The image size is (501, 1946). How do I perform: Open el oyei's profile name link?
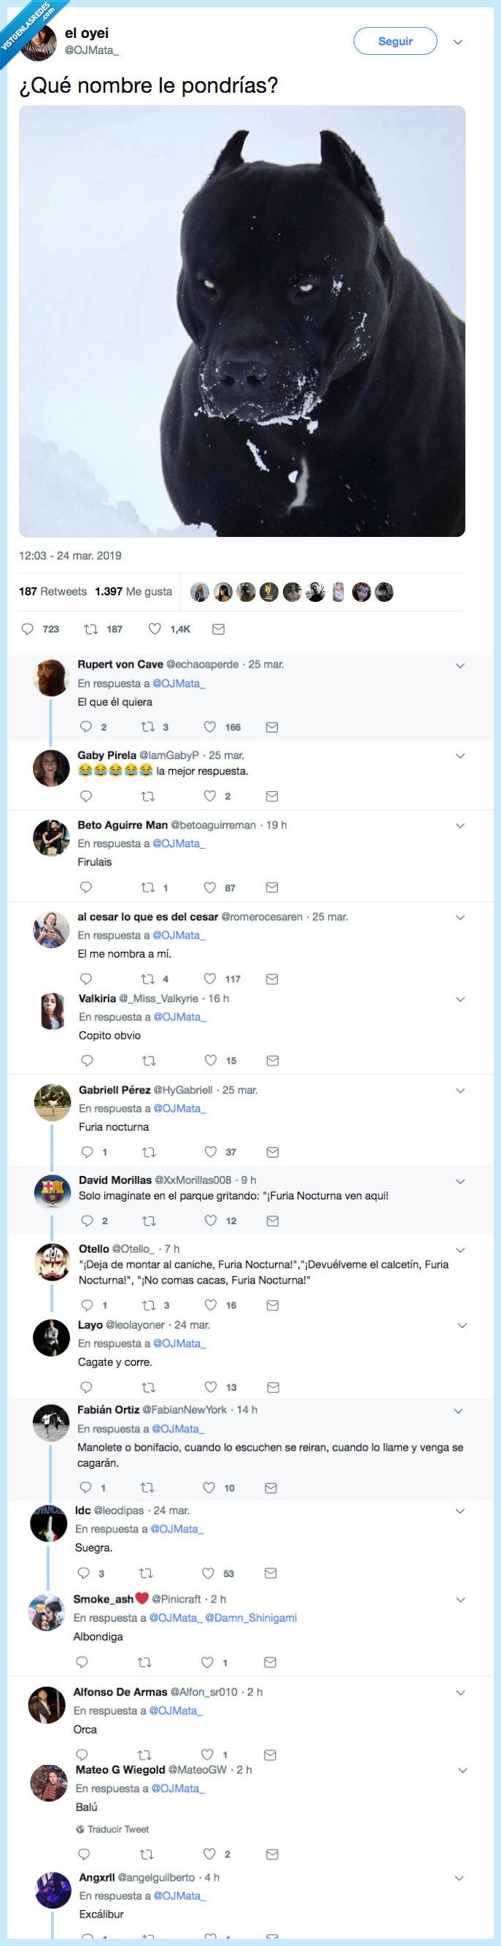(x=87, y=34)
